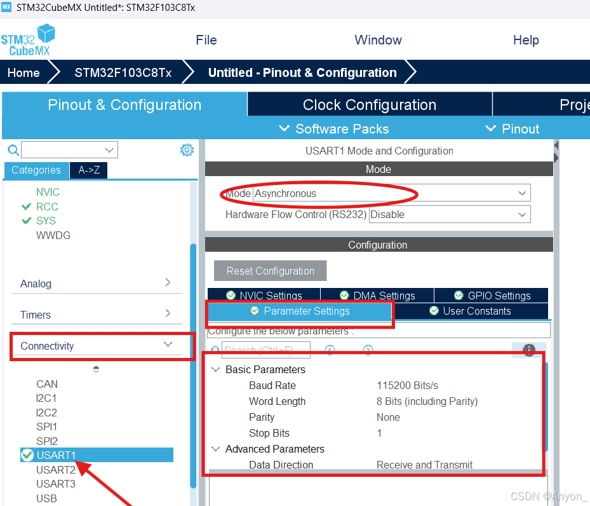Switch to Clock Configuration tab
Image resolution: width=590 pixels, height=506 pixels.
370,105
